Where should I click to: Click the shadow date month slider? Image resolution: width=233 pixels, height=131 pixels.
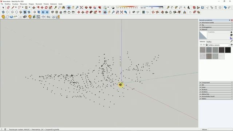(x=127, y=7)
